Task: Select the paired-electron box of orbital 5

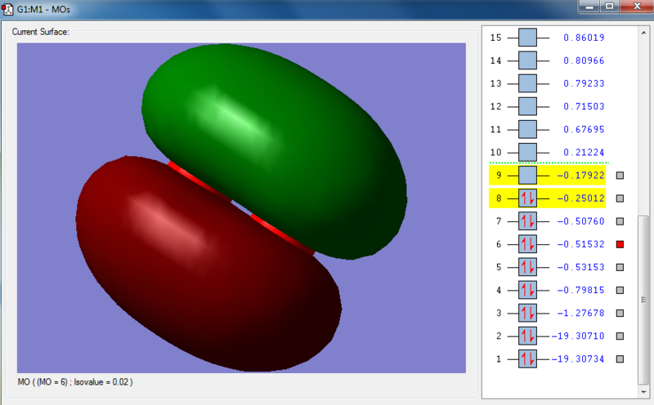Action: pyautogui.click(x=527, y=267)
